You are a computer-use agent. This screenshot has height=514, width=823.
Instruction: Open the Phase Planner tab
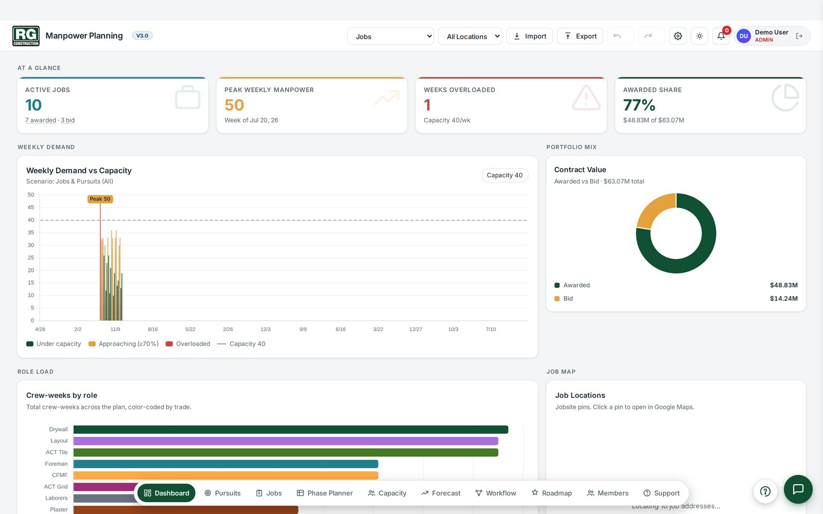325,493
